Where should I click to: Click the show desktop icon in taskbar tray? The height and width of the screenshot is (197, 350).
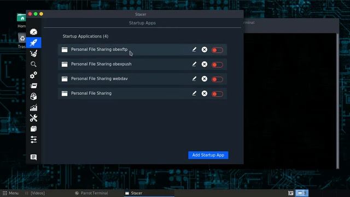point(290,193)
